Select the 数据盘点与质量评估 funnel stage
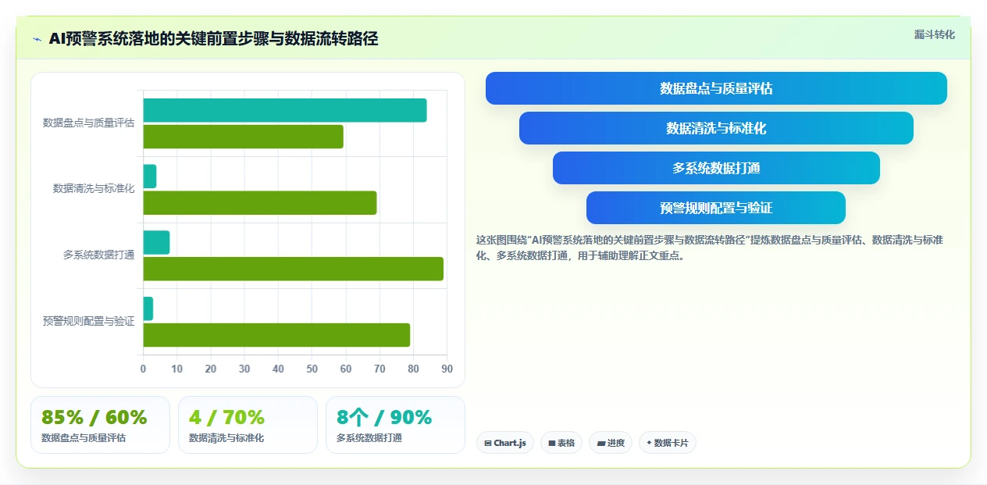The height and width of the screenshot is (485, 987). point(716,88)
